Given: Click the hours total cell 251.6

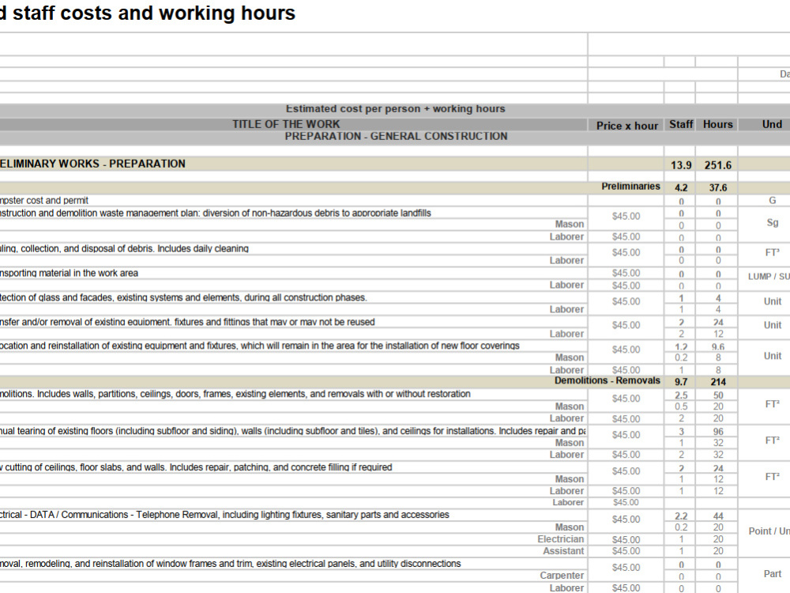Looking at the screenshot, I should 717,165.
